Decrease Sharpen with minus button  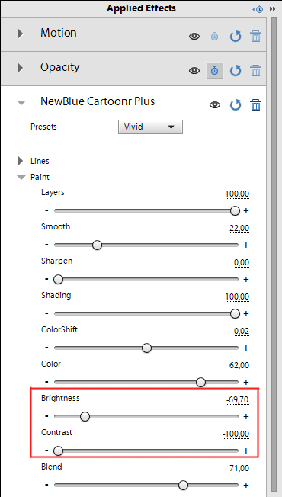point(46,279)
